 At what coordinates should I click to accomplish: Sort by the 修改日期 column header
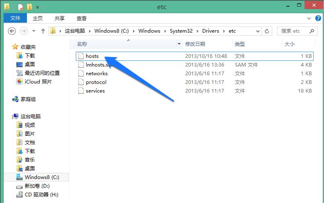click(x=195, y=44)
